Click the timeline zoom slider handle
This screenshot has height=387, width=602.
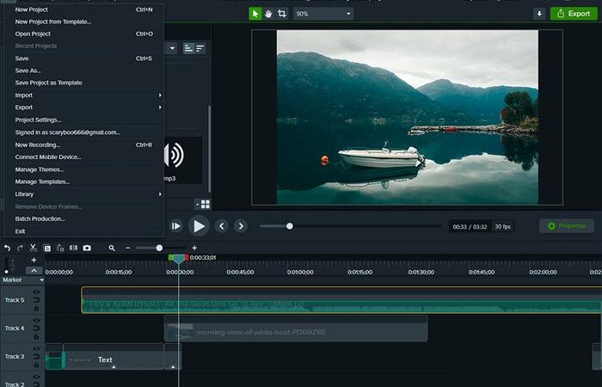pyautogui.click(x=159, y=248)
